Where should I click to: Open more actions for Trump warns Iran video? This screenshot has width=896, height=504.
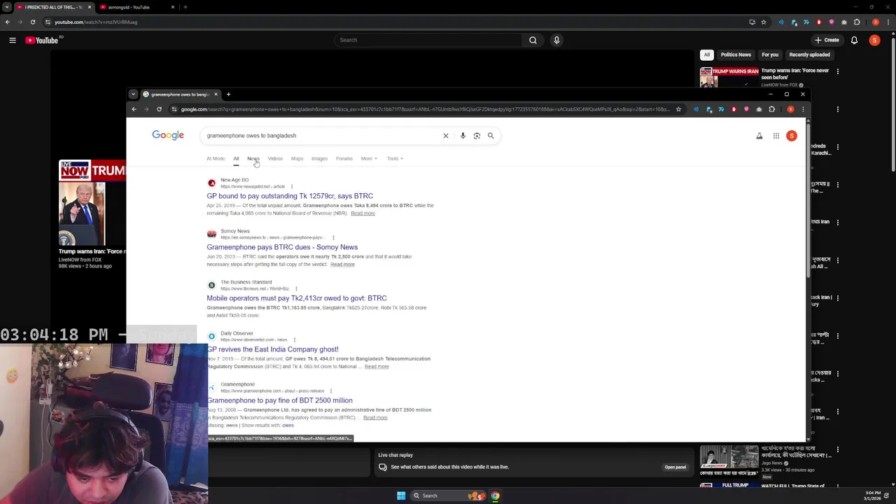point(837,71)
